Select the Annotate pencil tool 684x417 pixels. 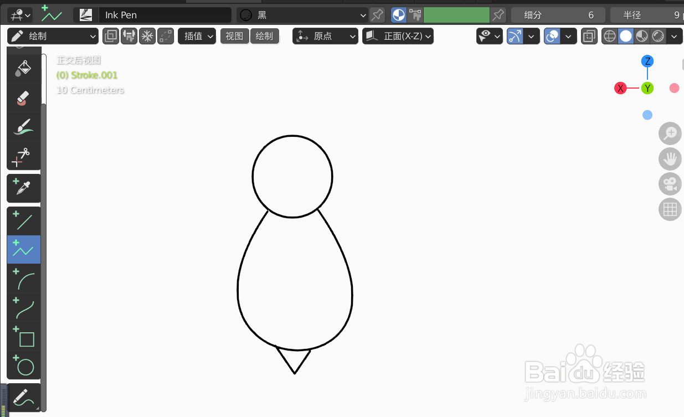(x=23, y=398)
